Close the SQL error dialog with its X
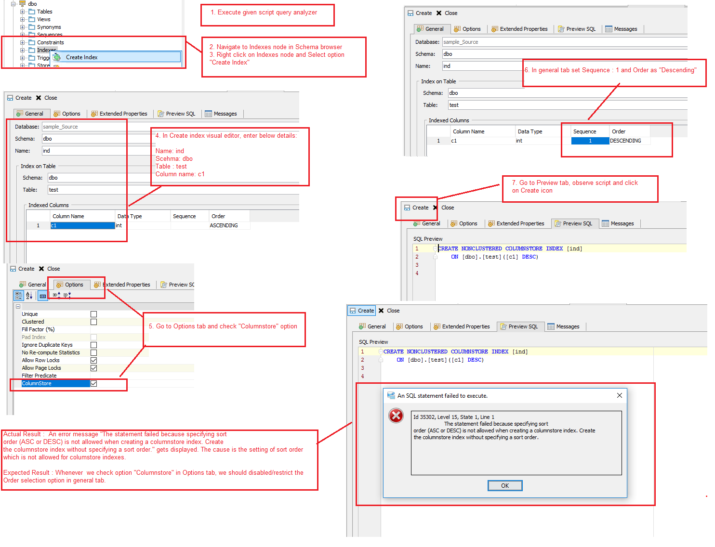 [x=620, y=395]
